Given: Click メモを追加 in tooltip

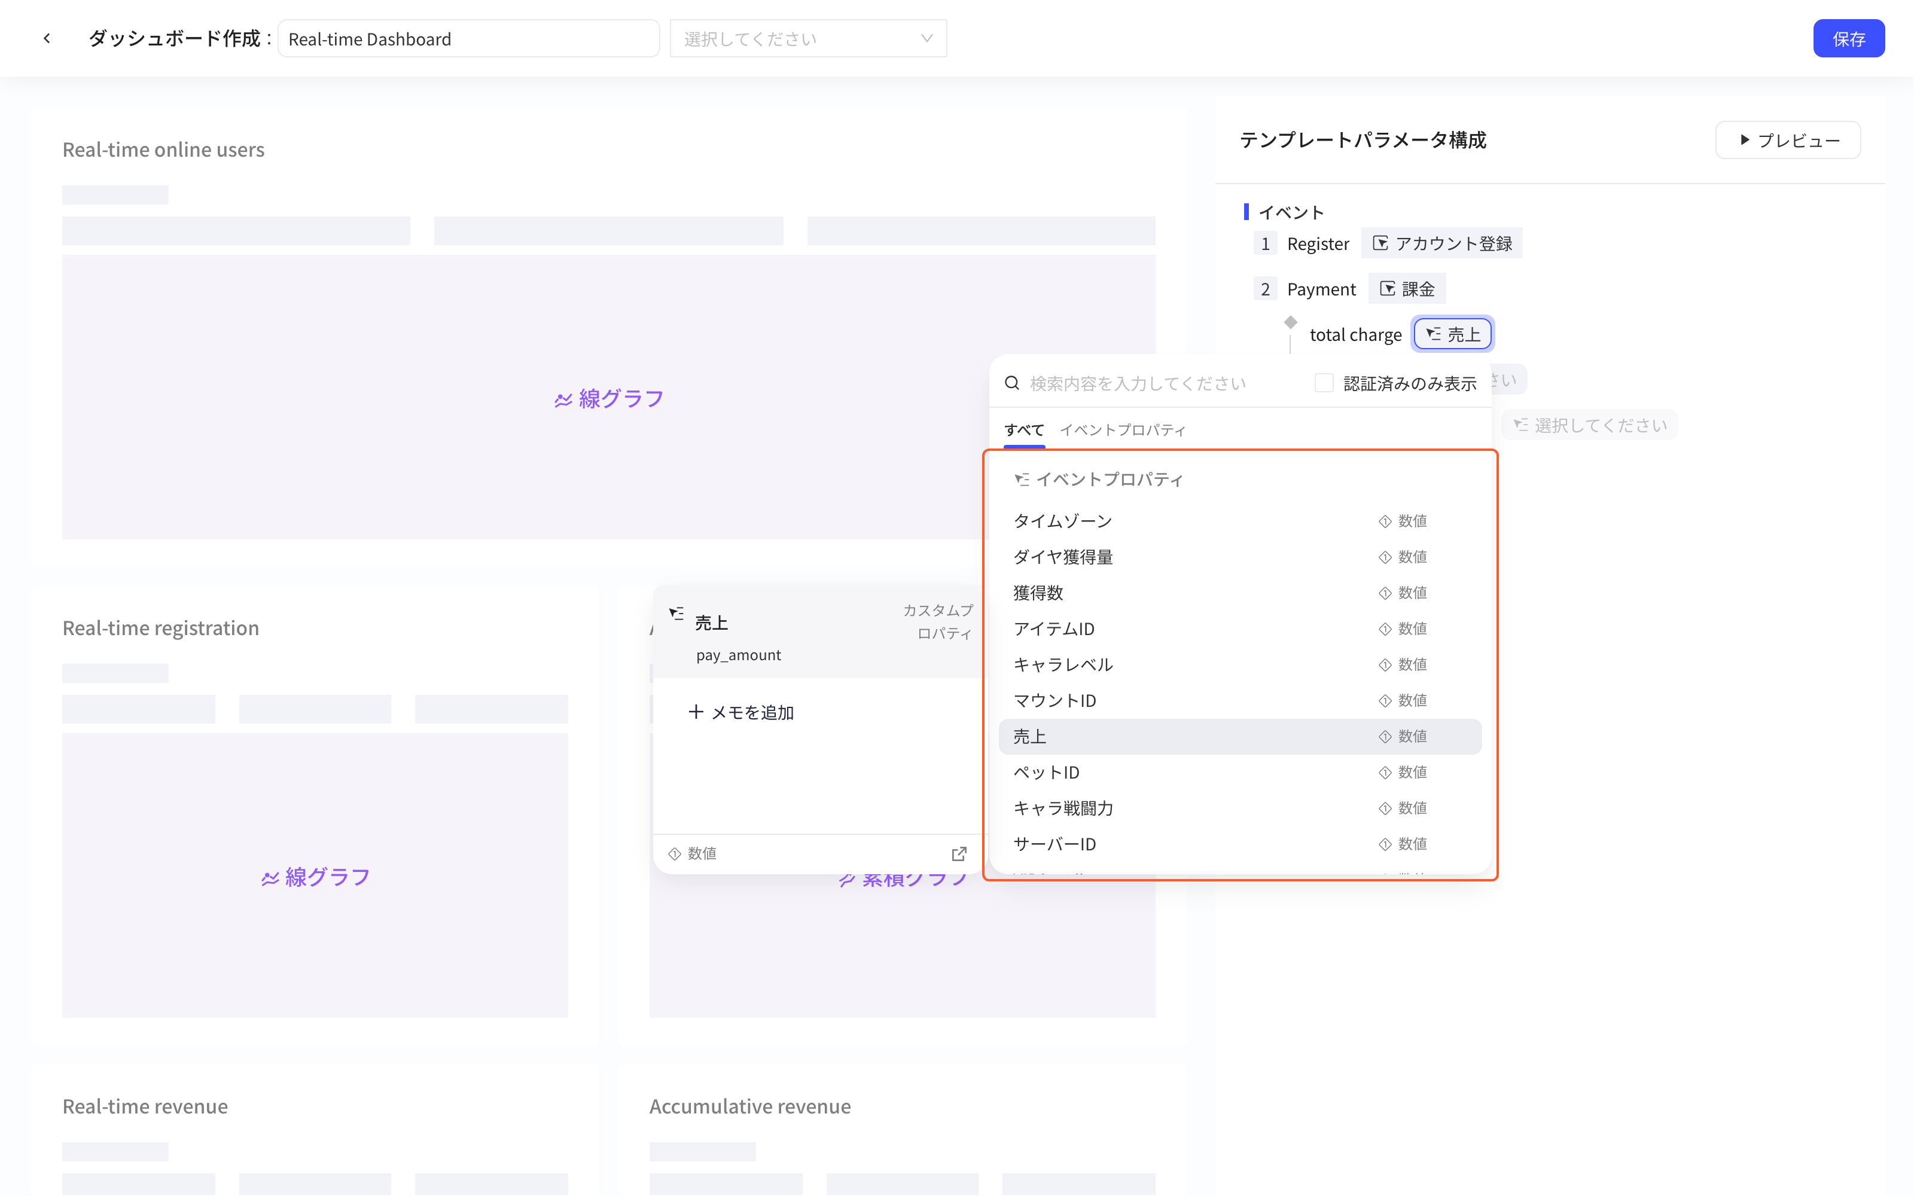Looking at the screenshot, I should point(741,712).
